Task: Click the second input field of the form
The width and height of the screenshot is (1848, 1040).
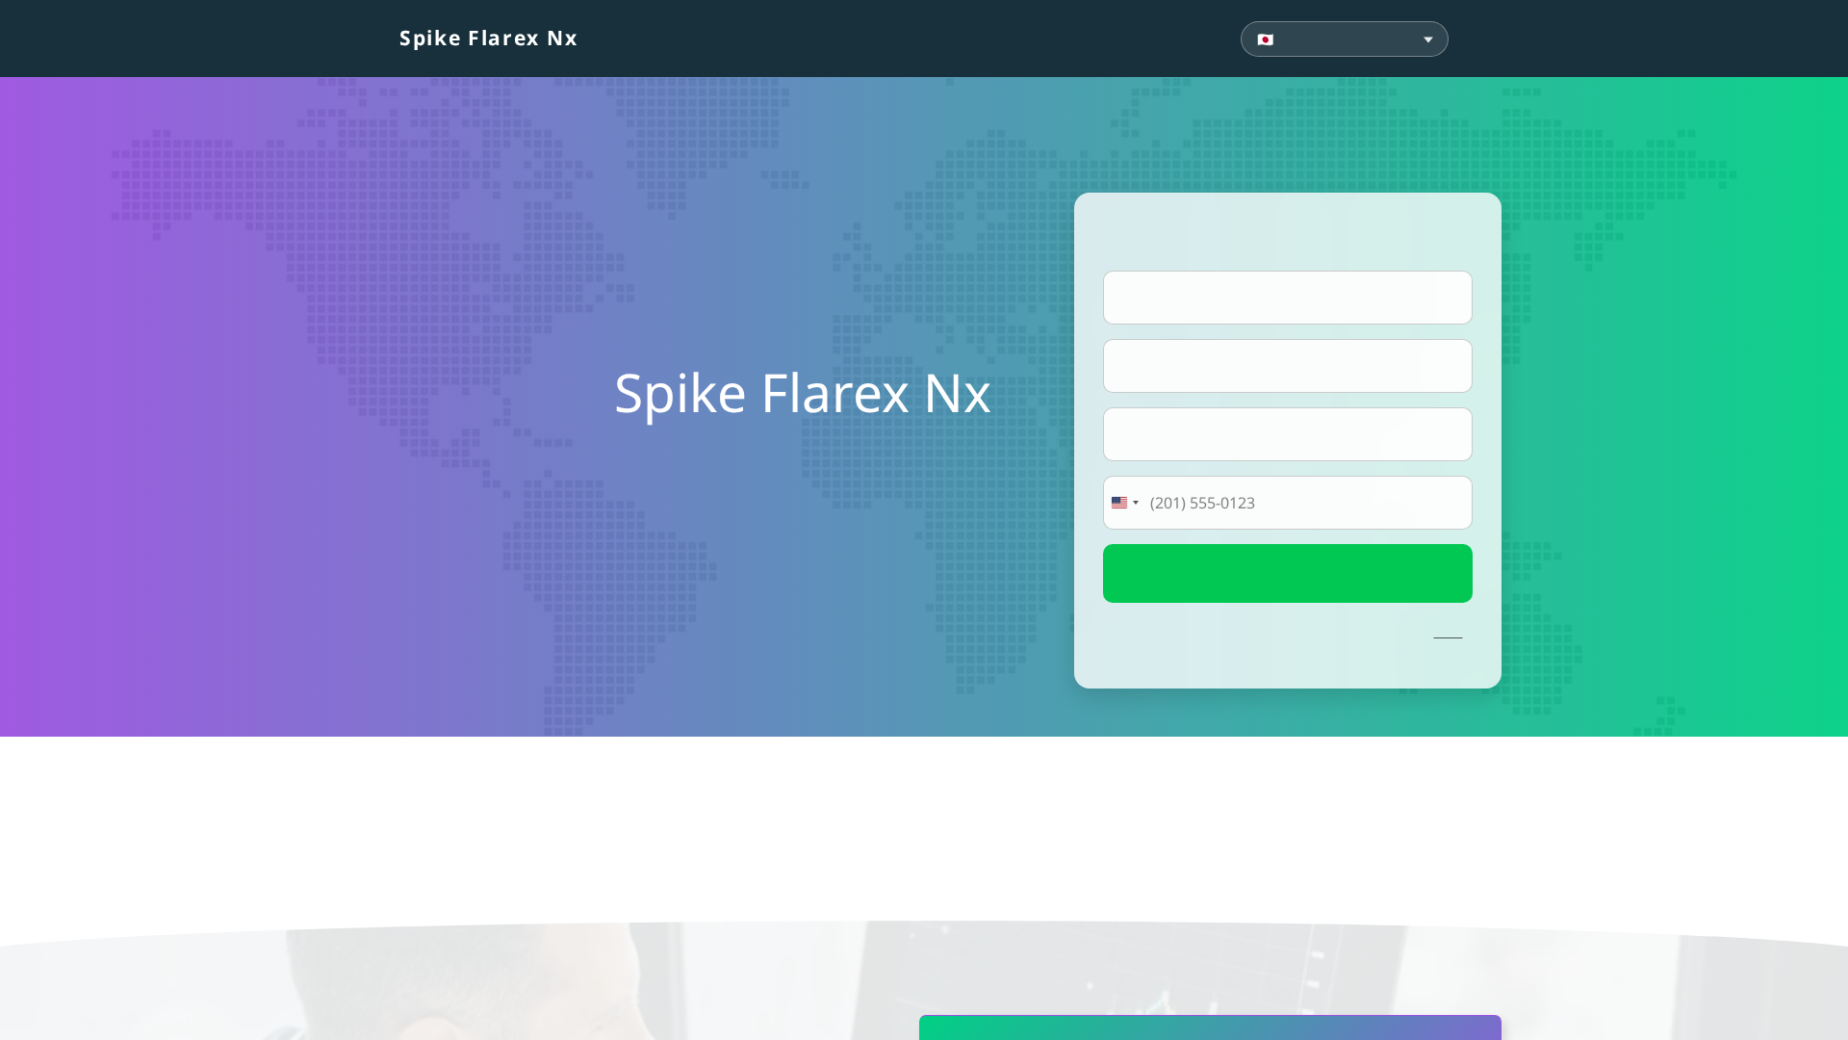Action: (1287, 365)
